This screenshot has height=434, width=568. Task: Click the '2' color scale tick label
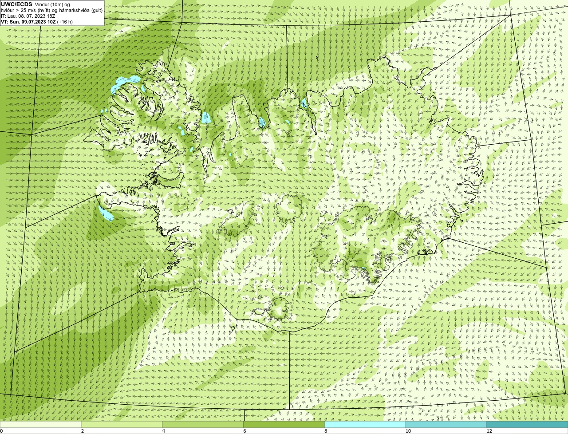pos(83,431)
